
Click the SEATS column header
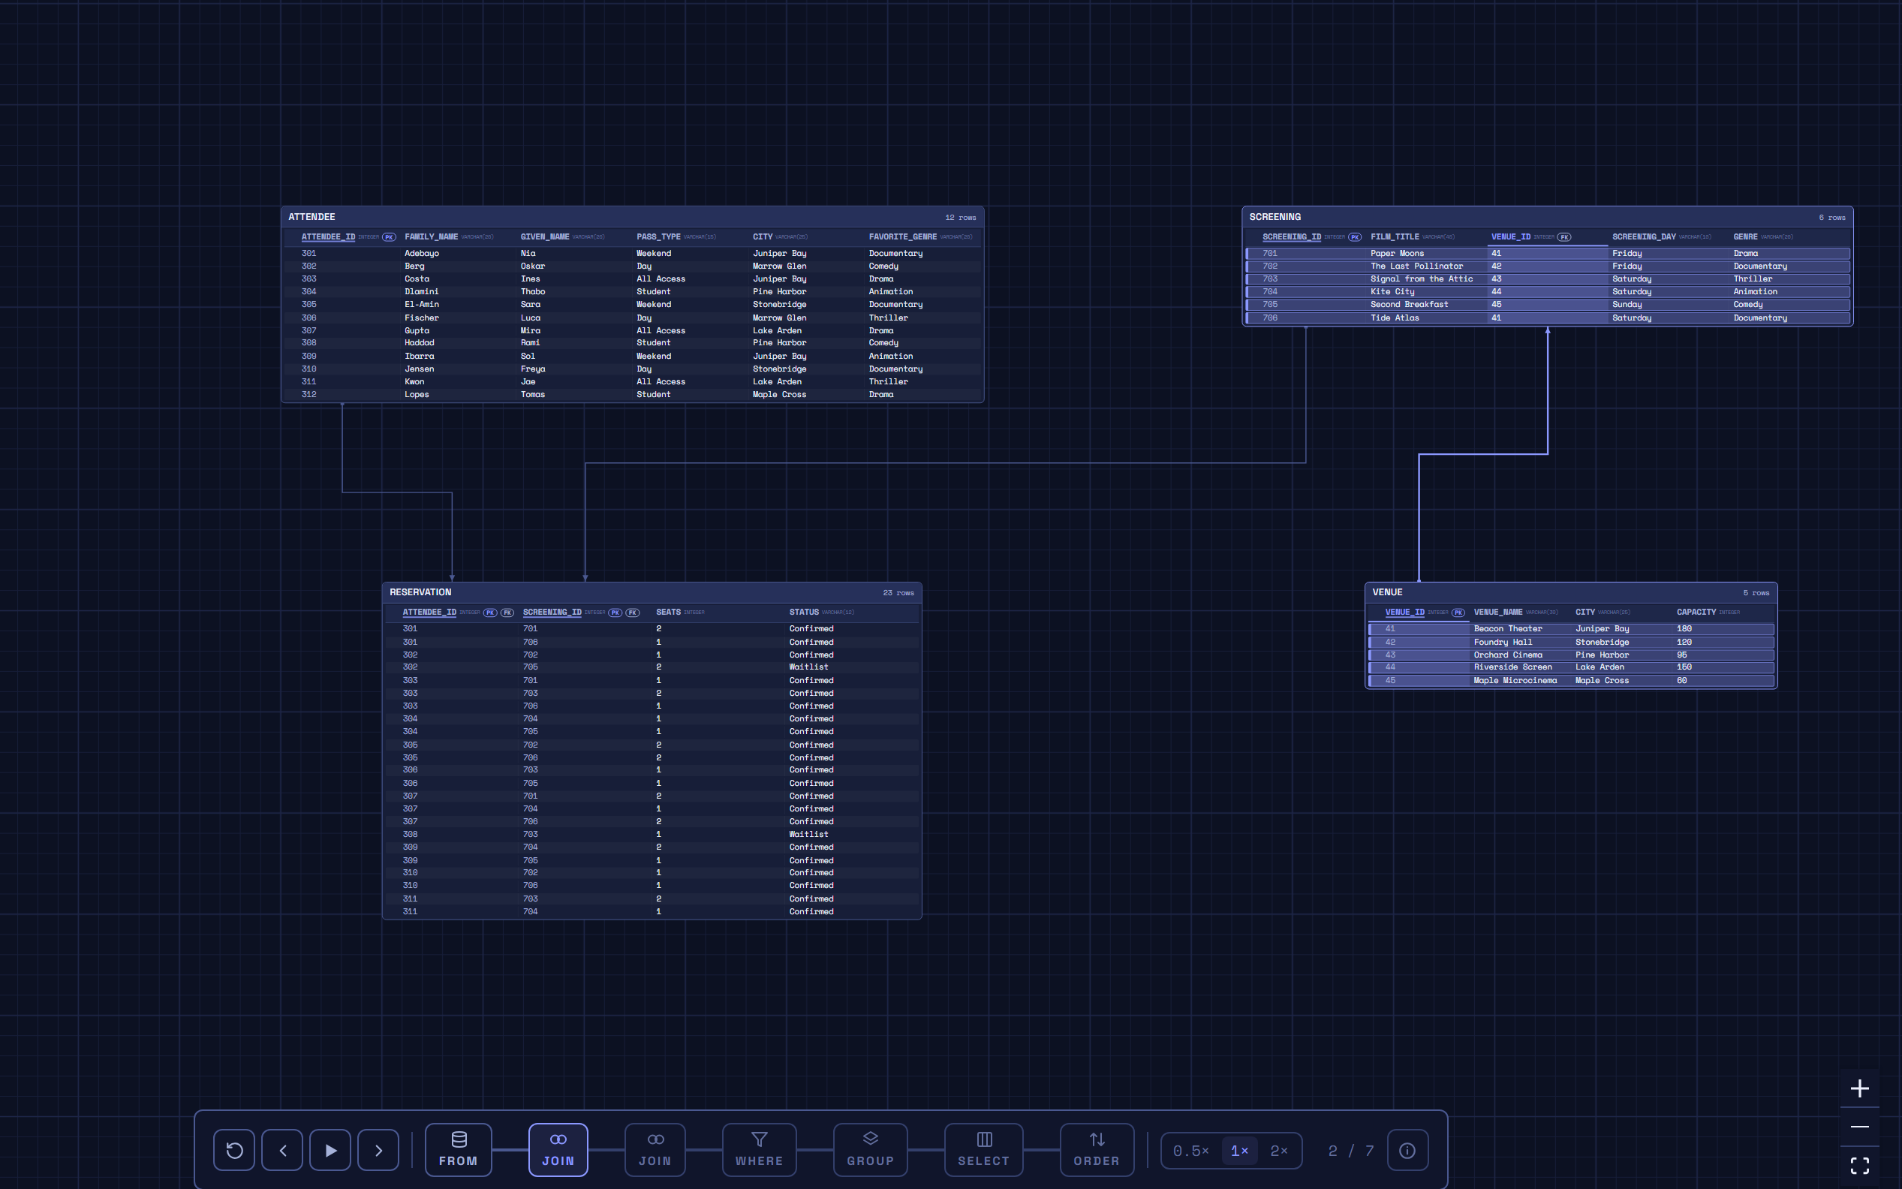tap(668, 612)
